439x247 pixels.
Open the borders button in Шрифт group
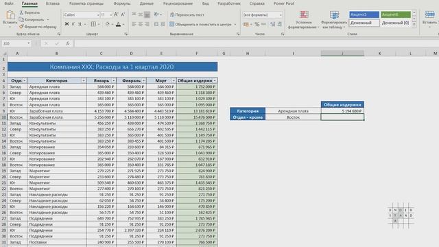(93, 25)
